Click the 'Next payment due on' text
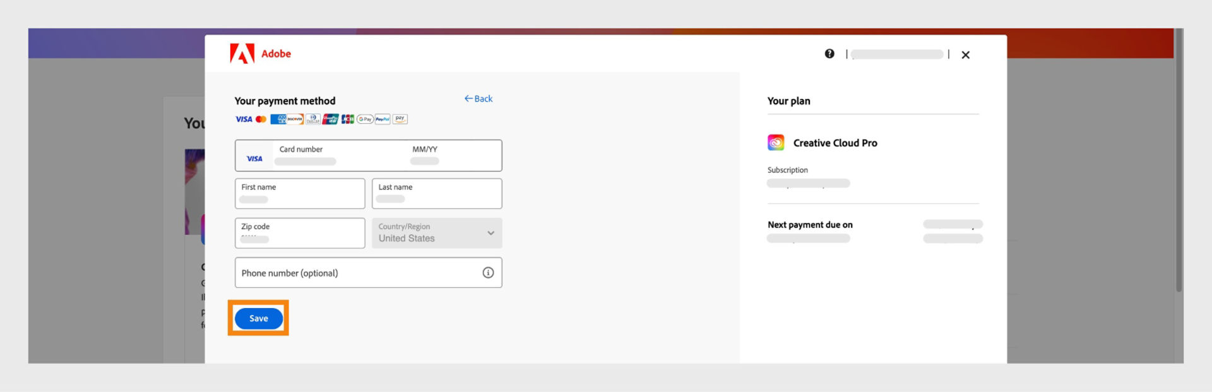This screenshot has width=1212, height=392. coord(810,225)
